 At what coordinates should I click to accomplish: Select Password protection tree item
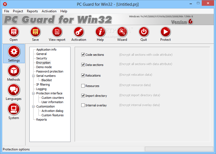pos(50,71)
